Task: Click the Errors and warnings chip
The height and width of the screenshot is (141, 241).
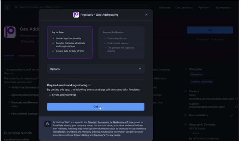Action: (x=62, y=95)
